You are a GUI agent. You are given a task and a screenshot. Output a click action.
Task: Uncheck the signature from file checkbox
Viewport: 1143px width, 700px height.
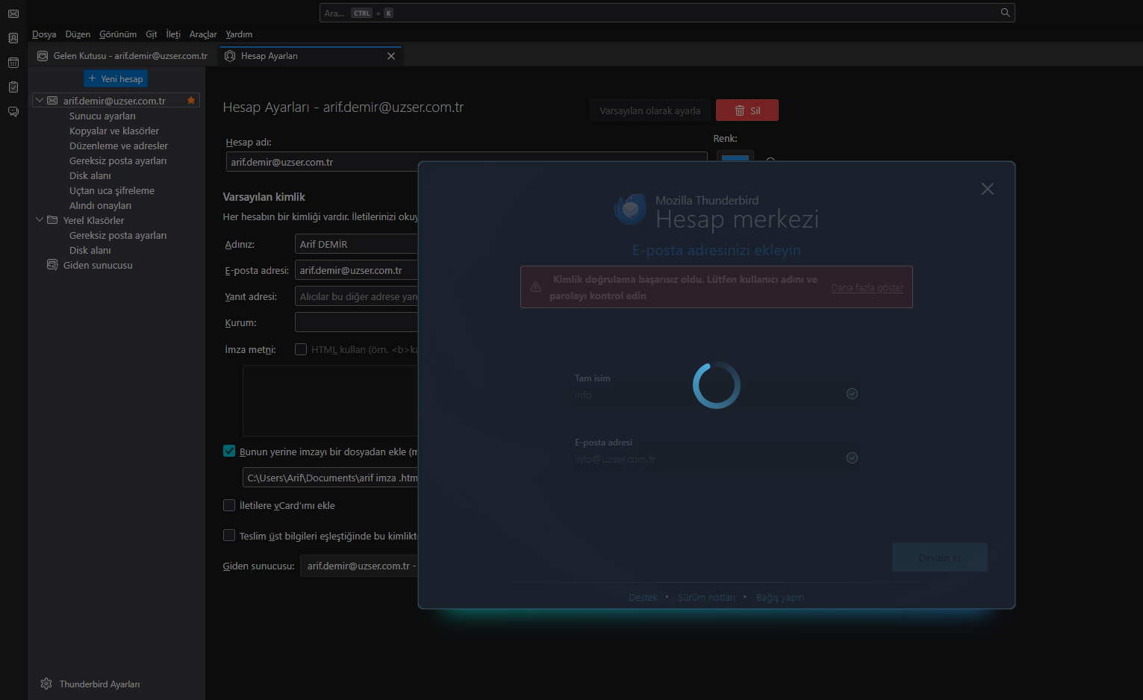click(x=229, y=451)
